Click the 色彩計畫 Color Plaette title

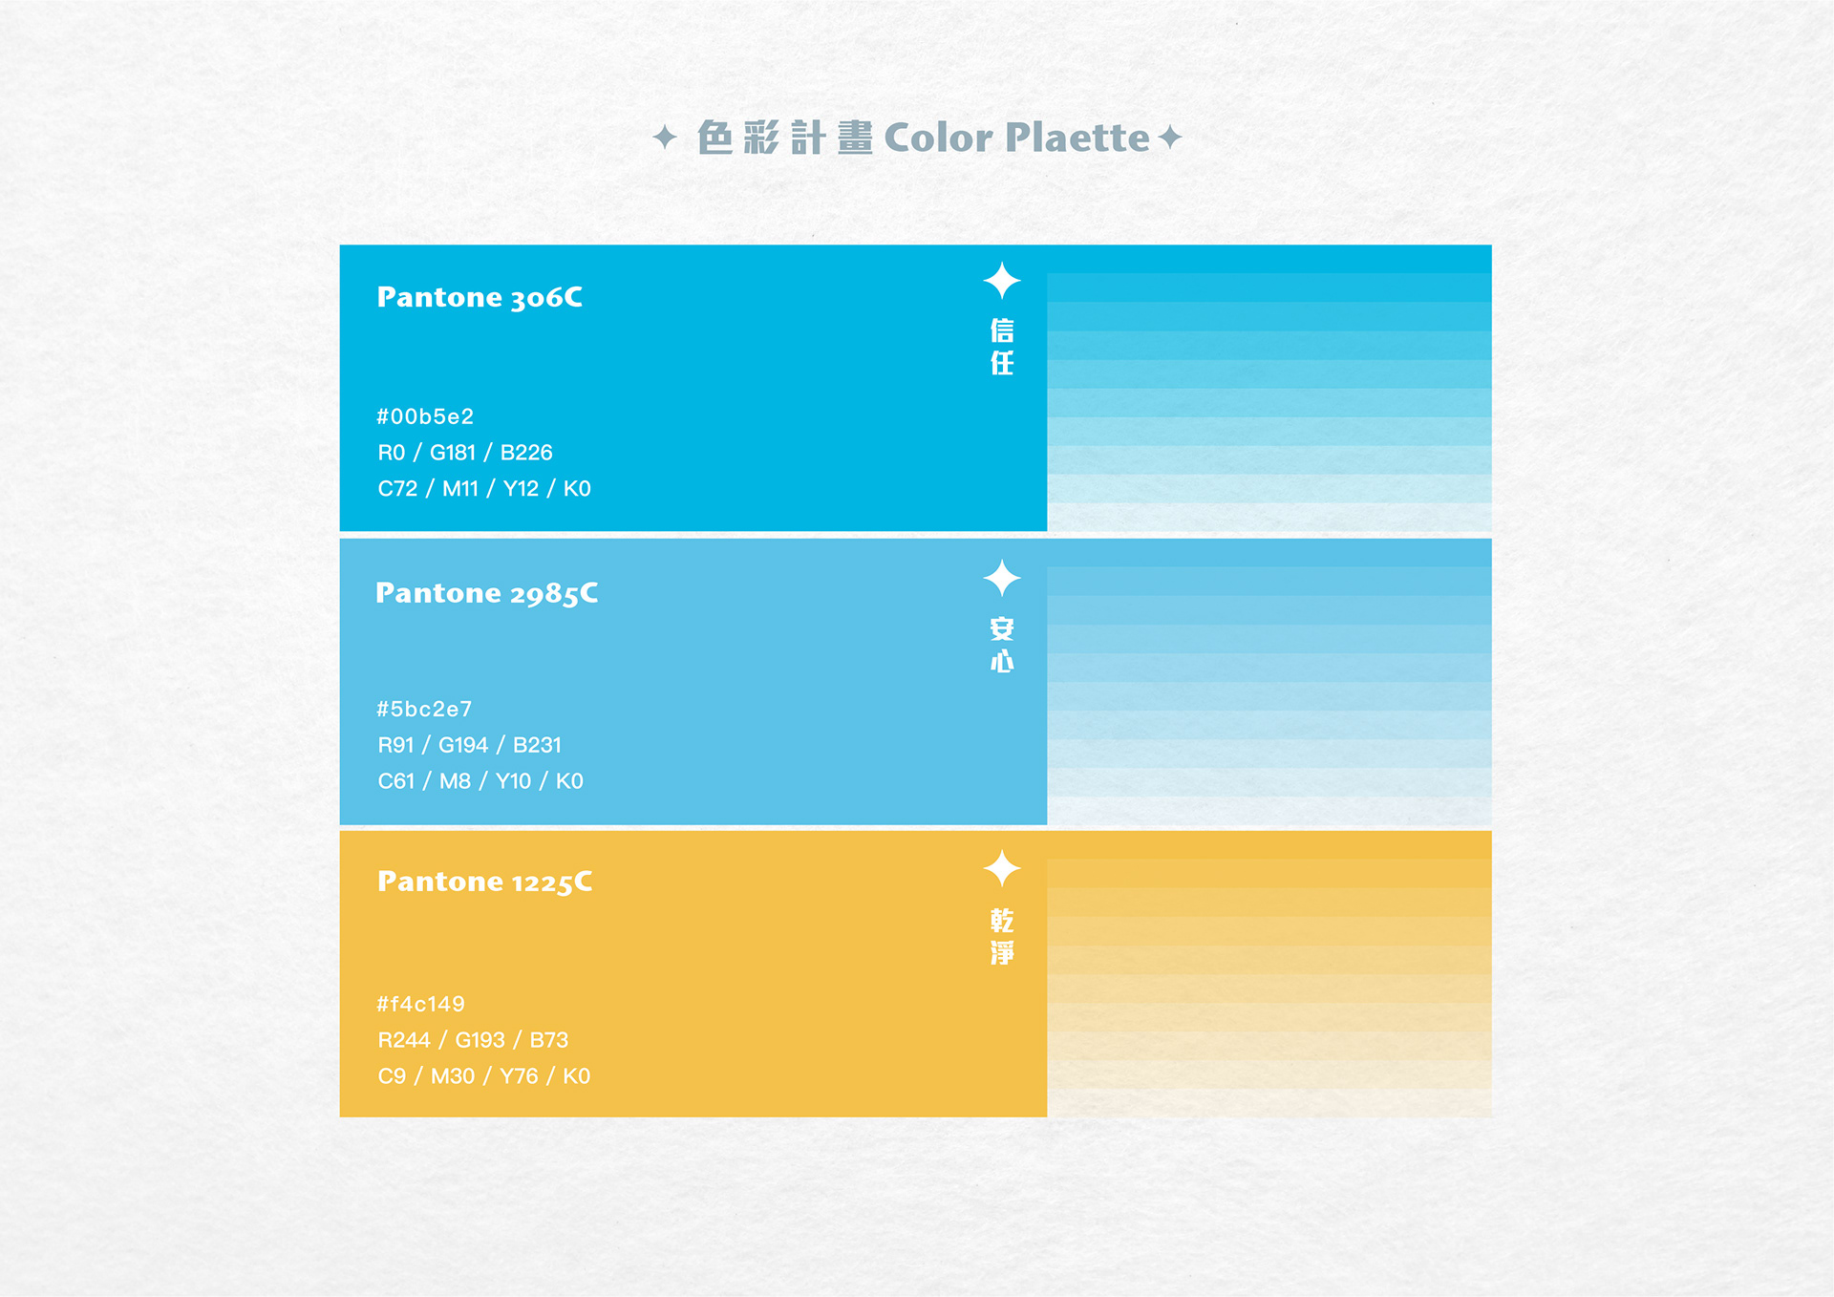(923, 138)
